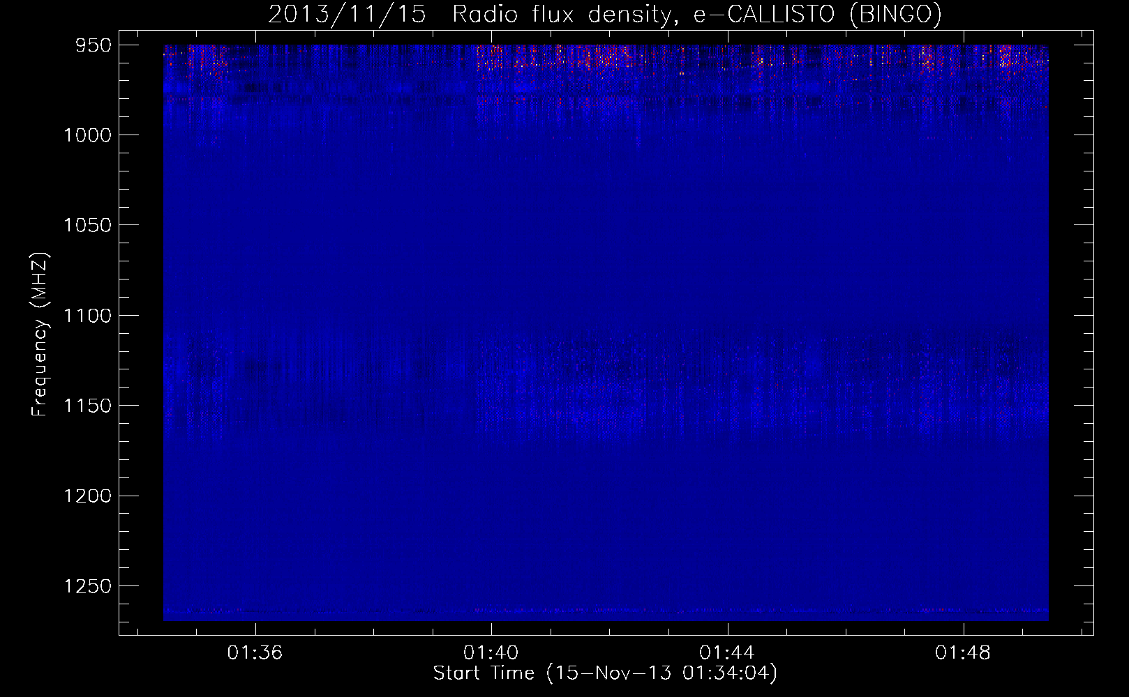1129x697 pixels.
Task: Click the 1100 frequency tick label
Action: (x=88, y=316)
